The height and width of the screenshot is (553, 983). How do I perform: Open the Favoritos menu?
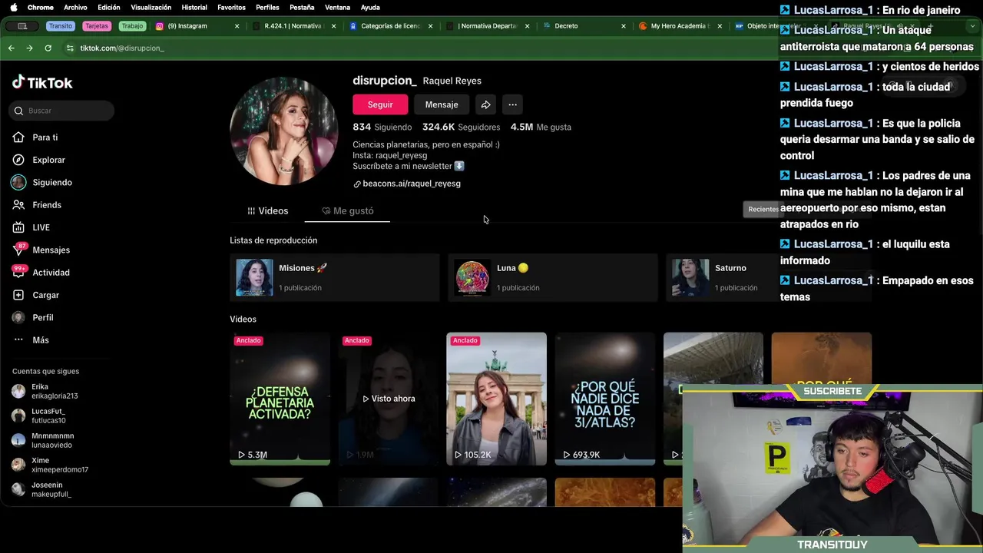click(231, 7)
